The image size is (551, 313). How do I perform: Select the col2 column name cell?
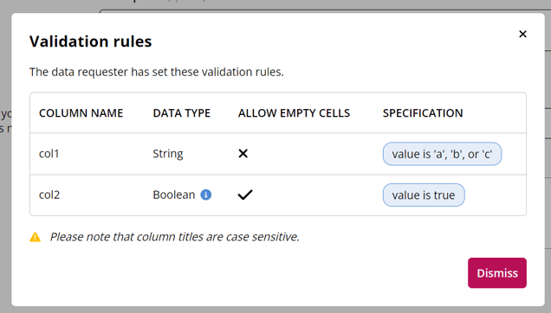pos(49,195)
